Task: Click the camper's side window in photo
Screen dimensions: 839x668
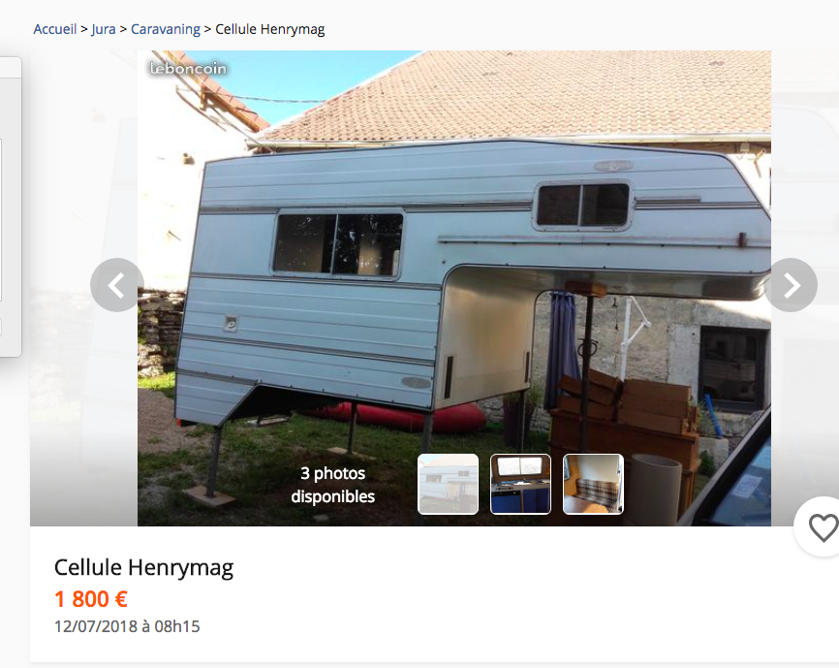Action: [338, 244]
